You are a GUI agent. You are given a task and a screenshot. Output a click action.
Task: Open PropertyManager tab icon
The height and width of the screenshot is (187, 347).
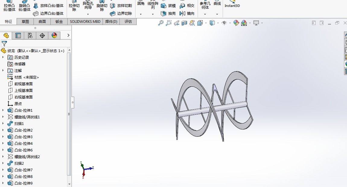tap(18, 36)
